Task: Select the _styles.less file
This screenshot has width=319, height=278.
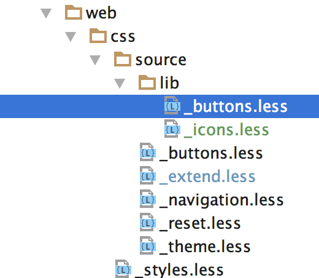Action: pyautogui.click(x=179, y=270)
